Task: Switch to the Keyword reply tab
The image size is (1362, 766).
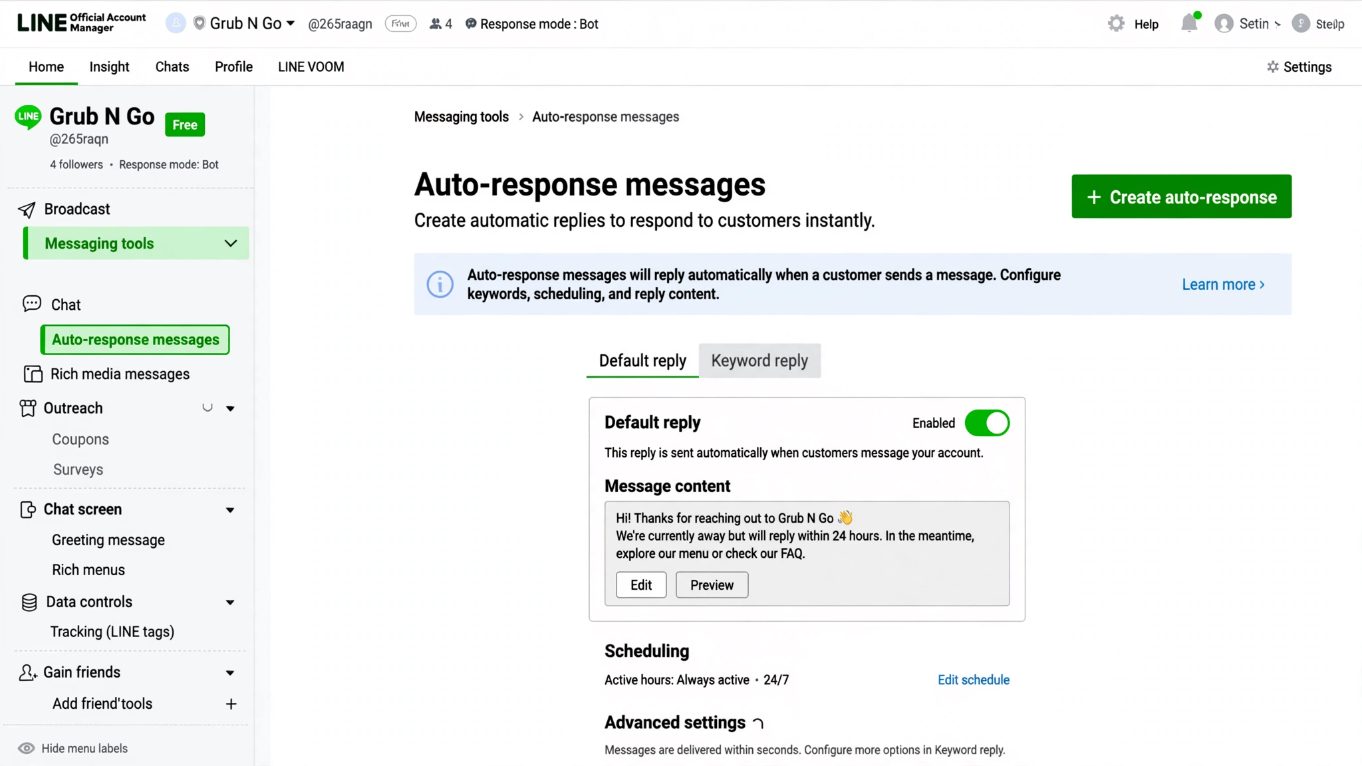Action: tap(759, 360)
